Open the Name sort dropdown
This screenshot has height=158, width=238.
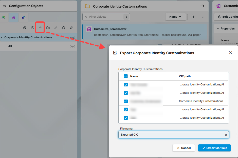tap(175, 17)
